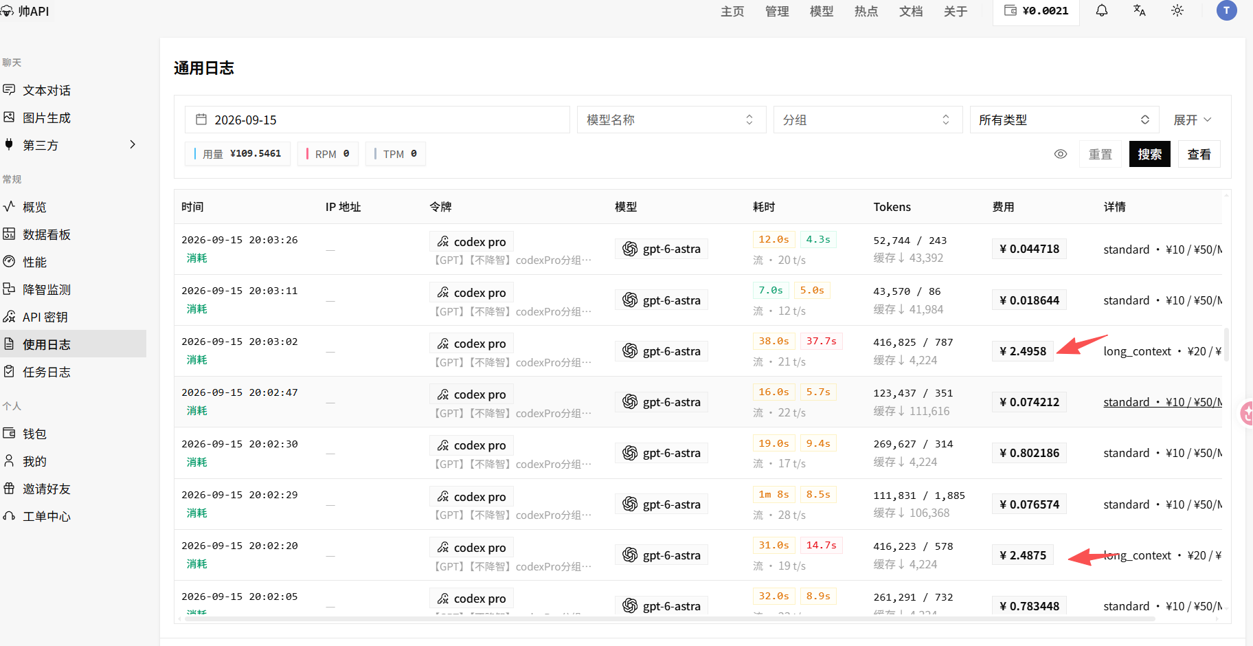Click the horizontal scrollbar under the table

[x=666, y=619]
